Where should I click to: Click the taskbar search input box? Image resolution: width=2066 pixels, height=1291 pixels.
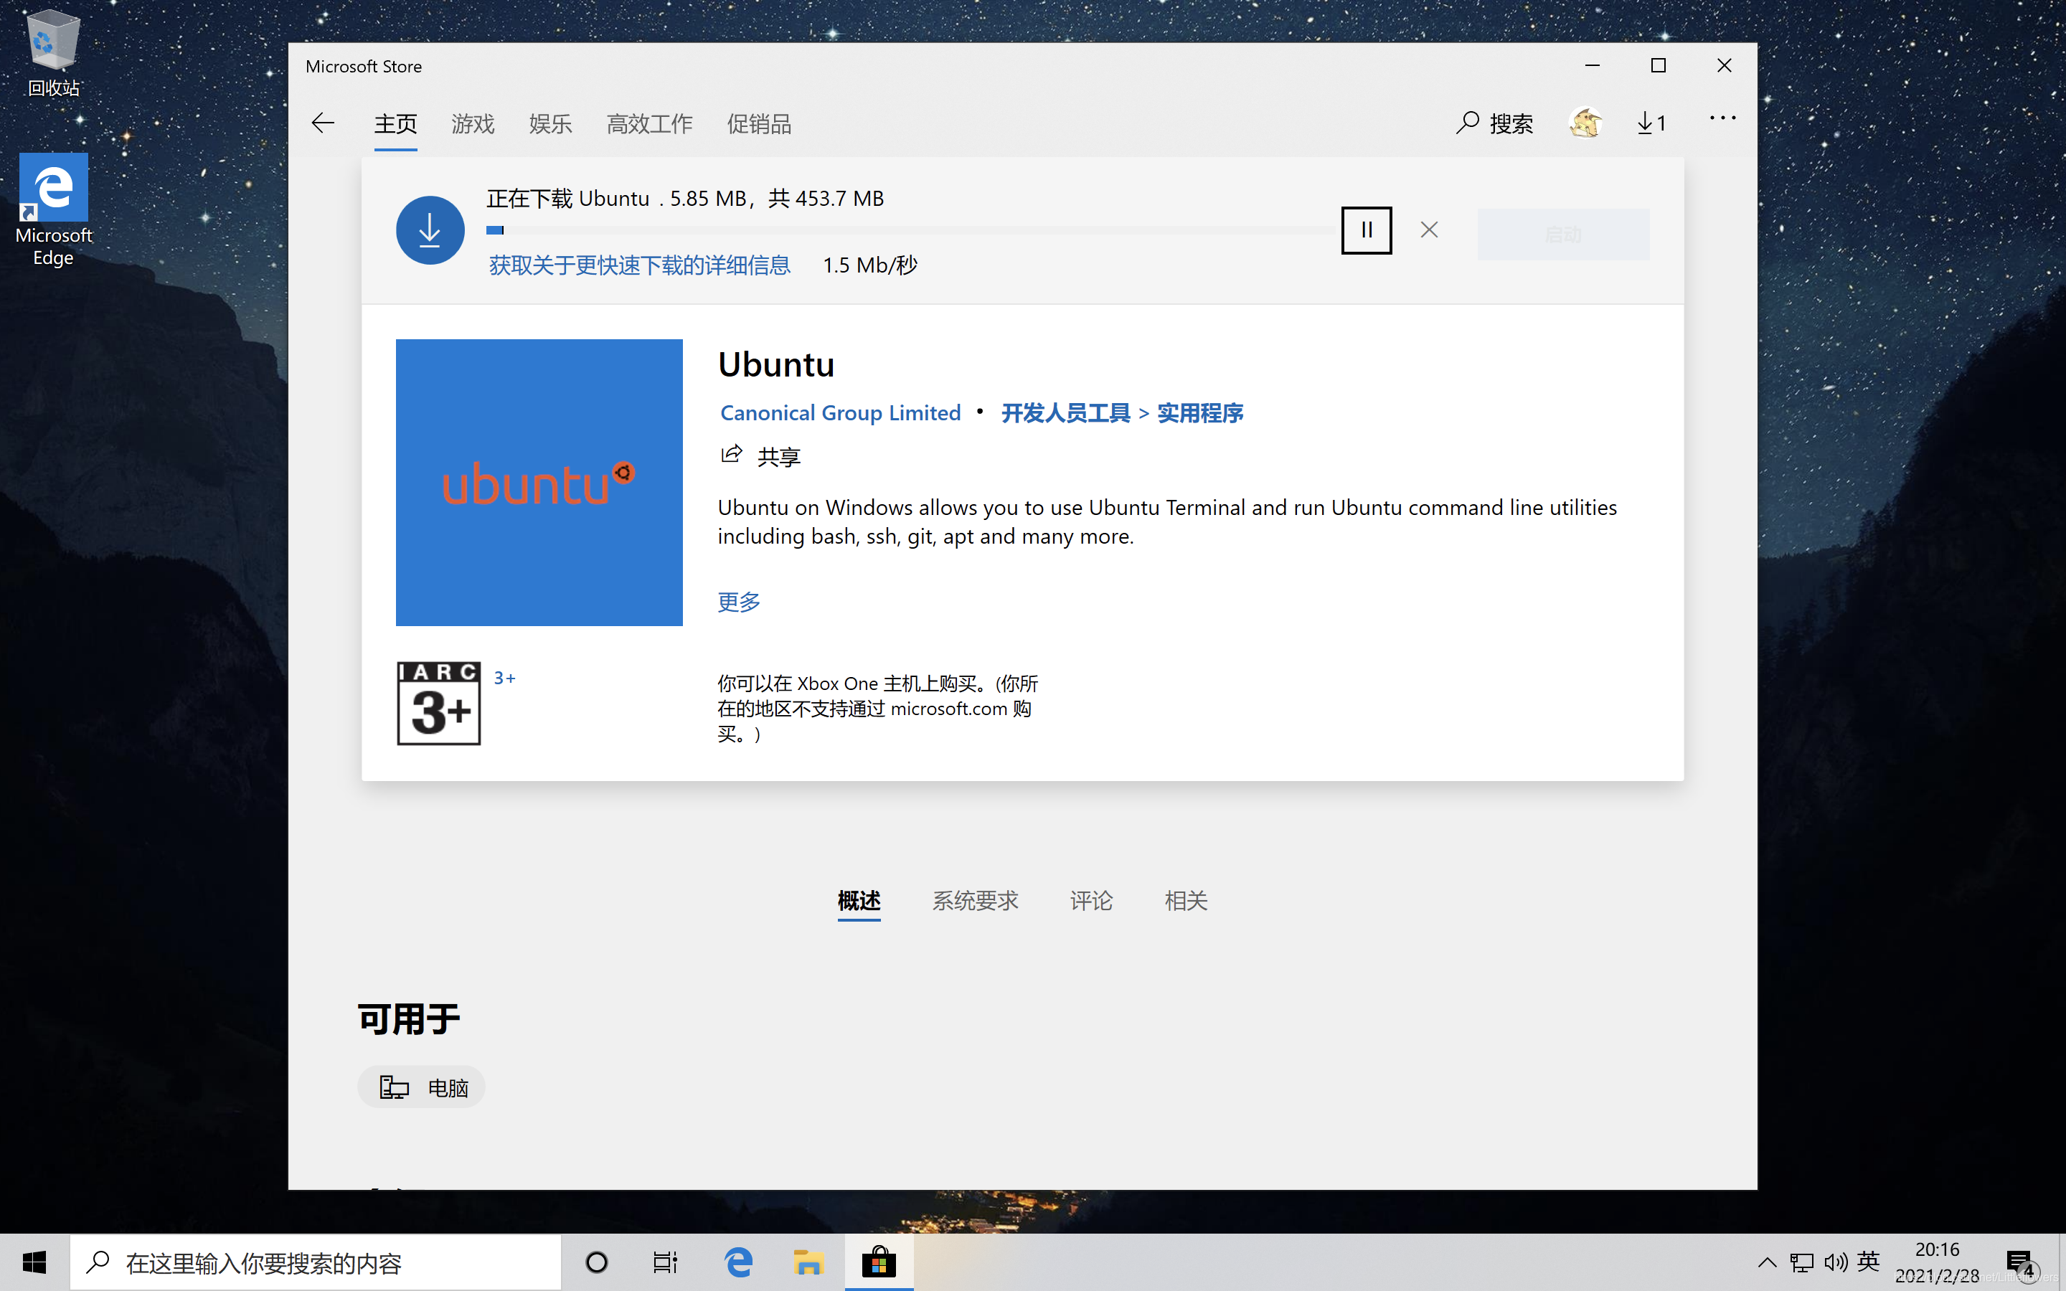click(x=316, y=1262)
